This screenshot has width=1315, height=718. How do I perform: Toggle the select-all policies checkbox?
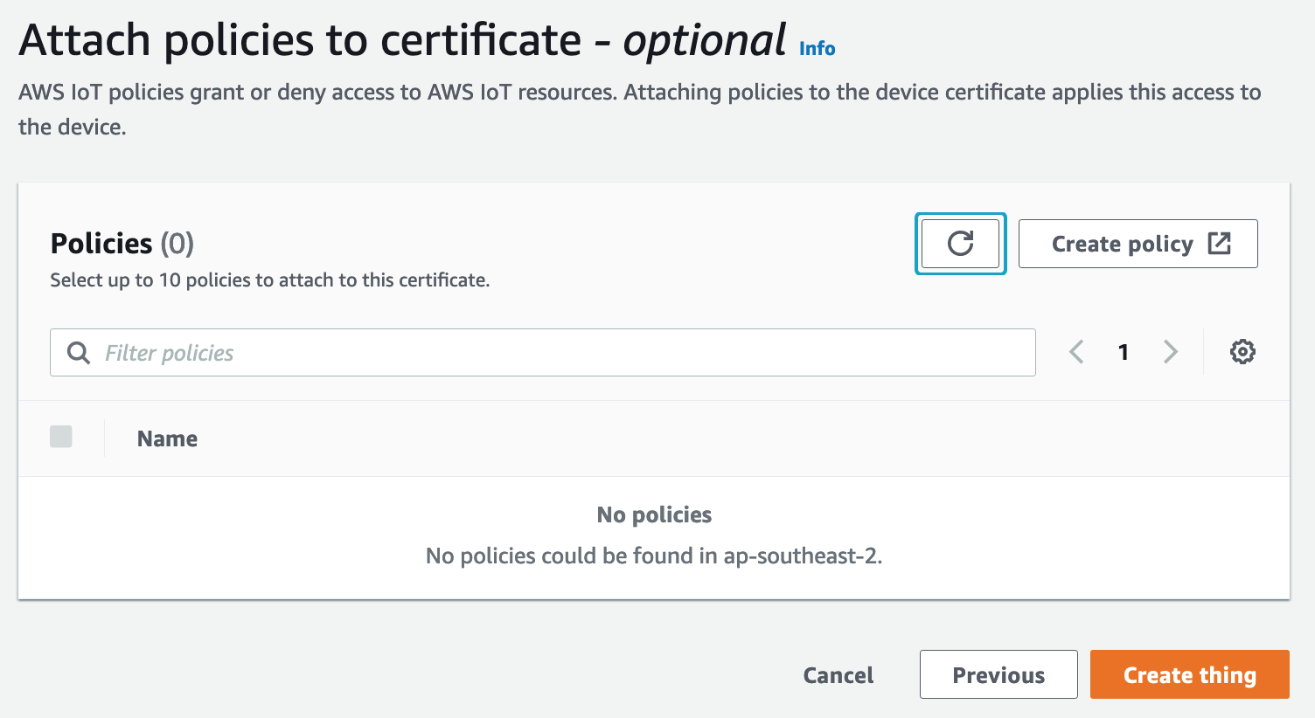pos(61,437)
